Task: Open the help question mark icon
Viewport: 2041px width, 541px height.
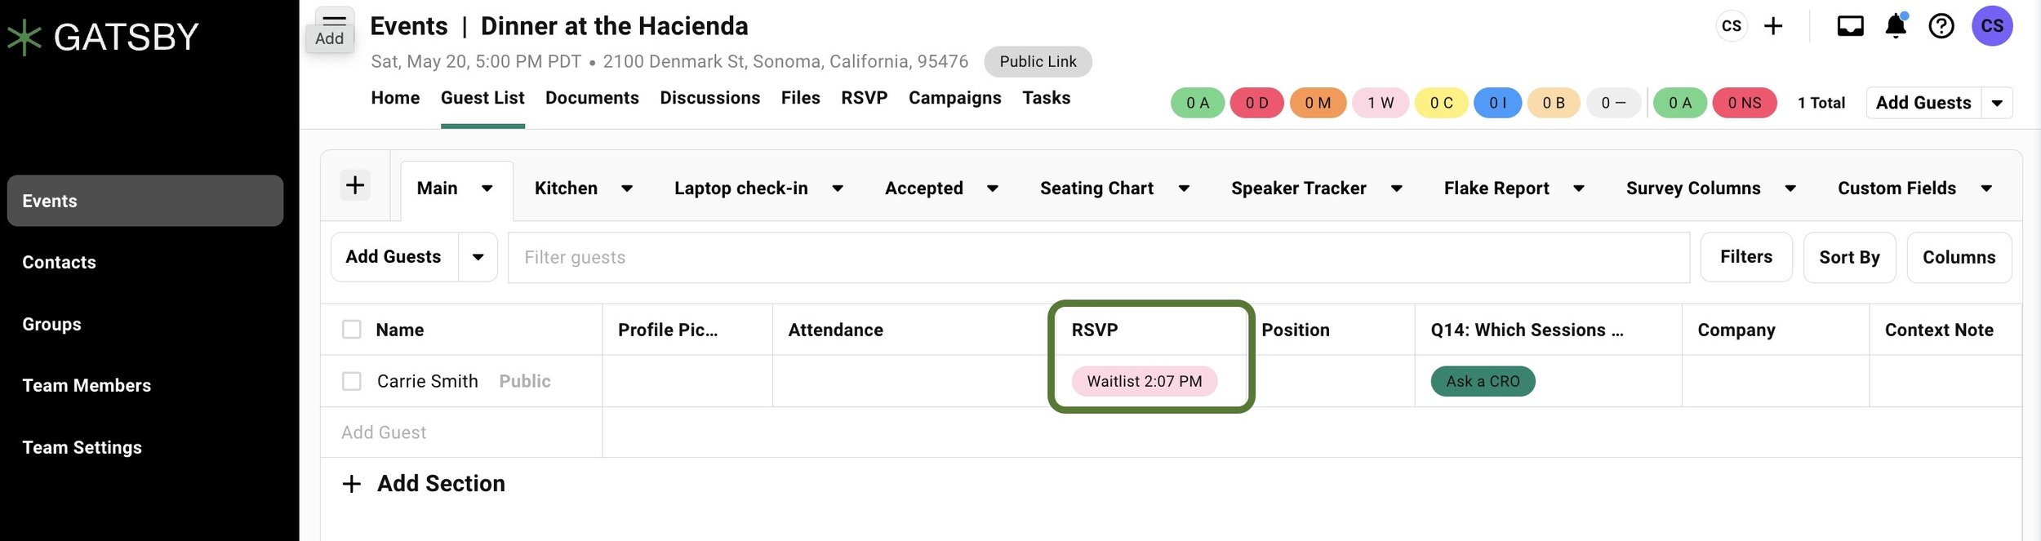Action: click(1941, 26)
